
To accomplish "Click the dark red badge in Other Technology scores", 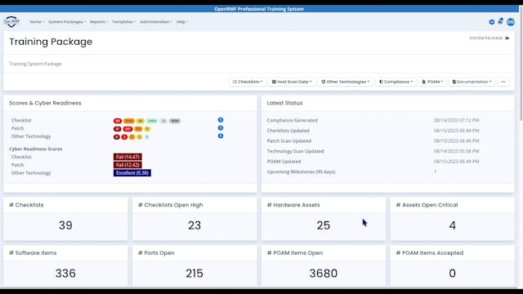I will [x=117, y=137].
